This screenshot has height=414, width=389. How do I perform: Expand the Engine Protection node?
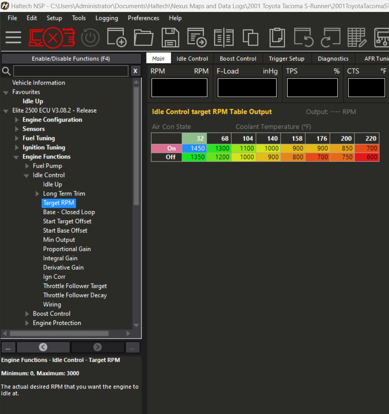[27, 323]
